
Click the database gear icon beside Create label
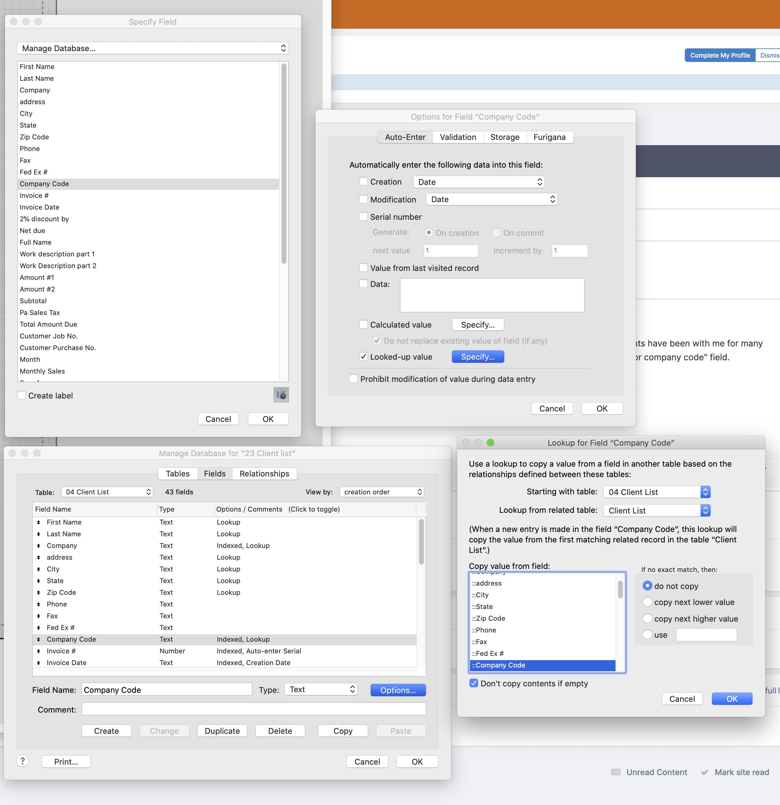point(281,395)
